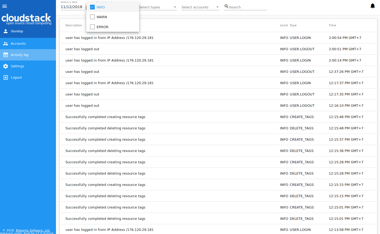Check the ERROR level checkbox
This screenshot has height=234, width=380.
click(x=92, y=27)
